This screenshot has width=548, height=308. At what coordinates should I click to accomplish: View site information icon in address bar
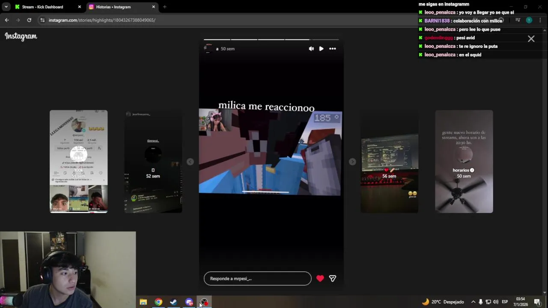click(42, 20)
